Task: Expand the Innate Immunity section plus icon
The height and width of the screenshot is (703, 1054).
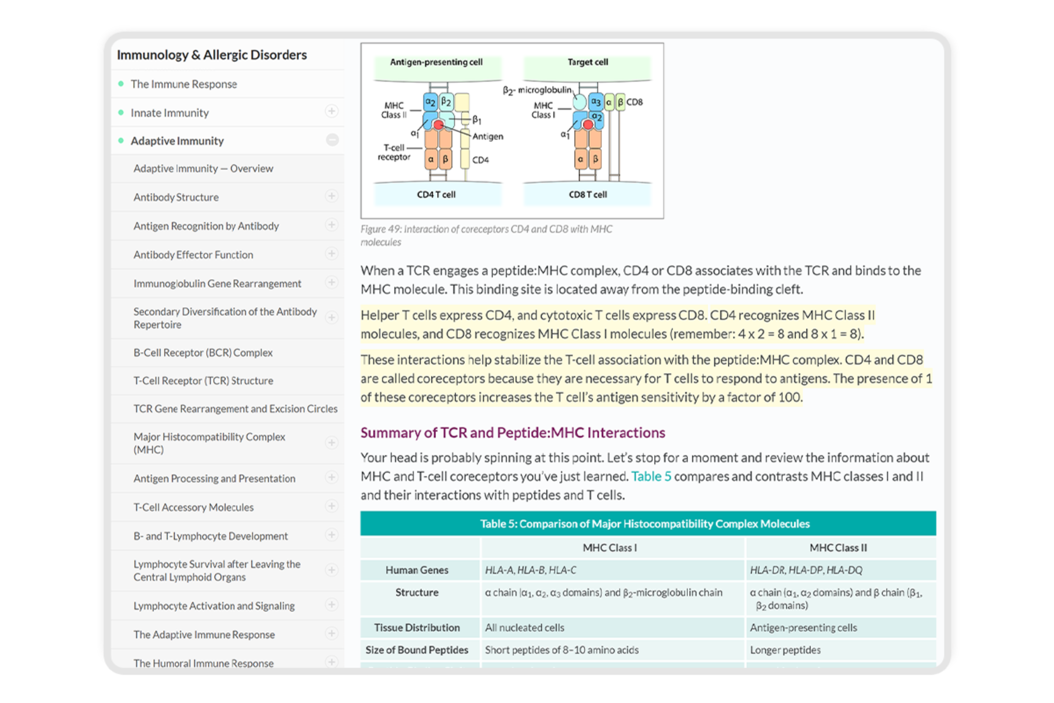Action: click(331, 111)
